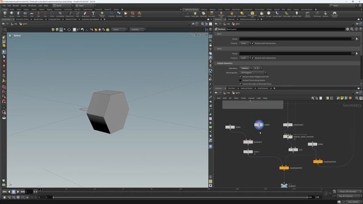Select the Font (T) shelf tool
The image size is (363, 204).
coord(93,14)
